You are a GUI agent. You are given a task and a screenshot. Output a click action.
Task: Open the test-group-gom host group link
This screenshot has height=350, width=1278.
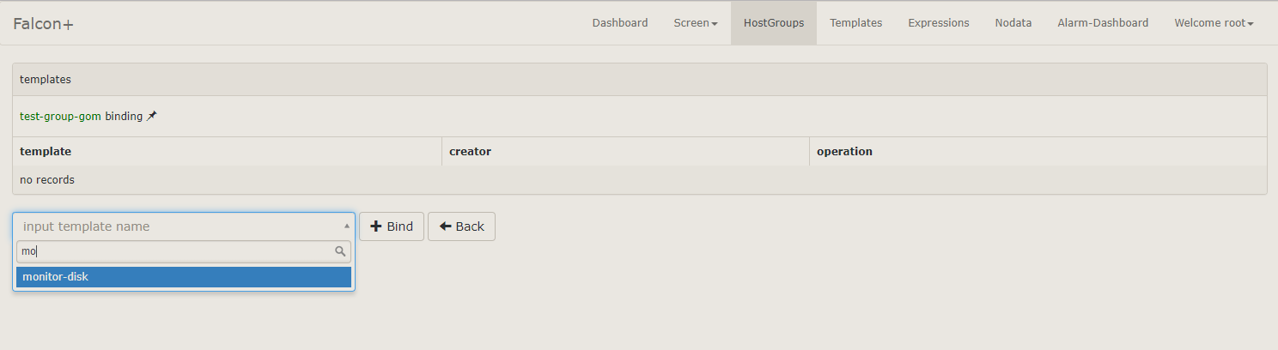pyautogui.click(x=60, y=116)
